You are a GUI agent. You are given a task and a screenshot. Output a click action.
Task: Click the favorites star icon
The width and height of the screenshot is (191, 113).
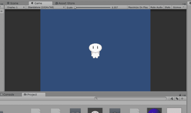[x=182, y=99]
